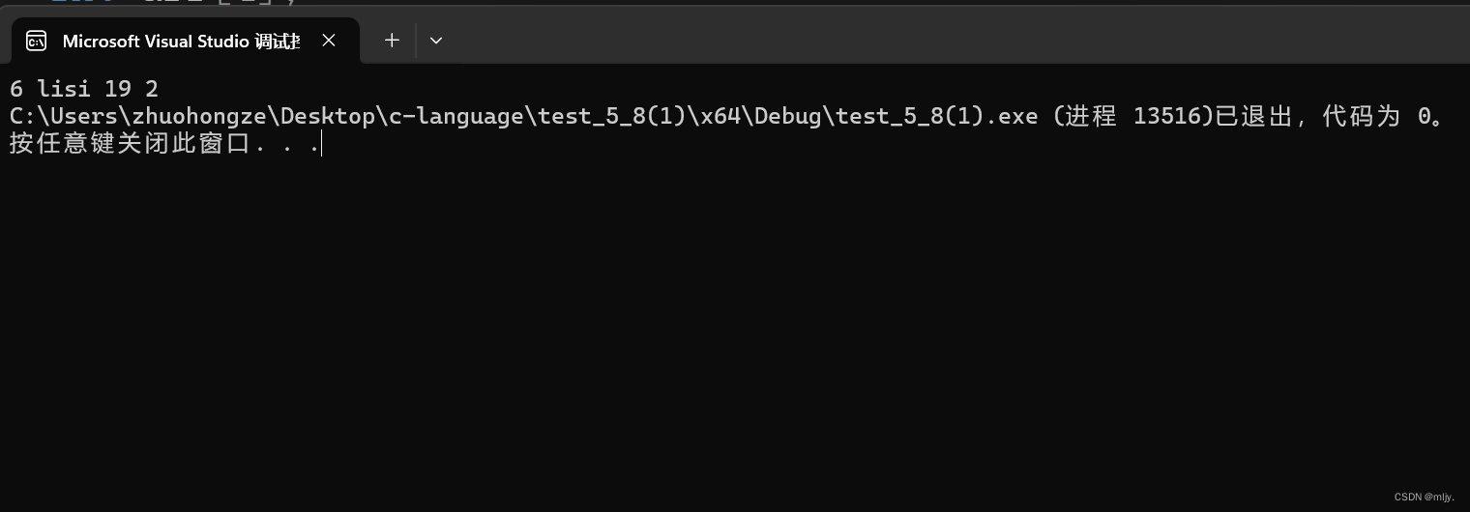The width and height of the screenshot is (1470, 512).
Task: Open a new terminal tab with plus
Action: 392,41
